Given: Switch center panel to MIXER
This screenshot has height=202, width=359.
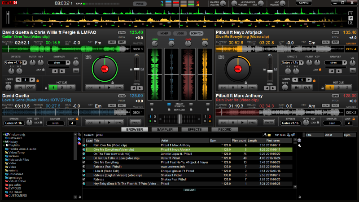Looking at the screenshot, I should [164, 33].
